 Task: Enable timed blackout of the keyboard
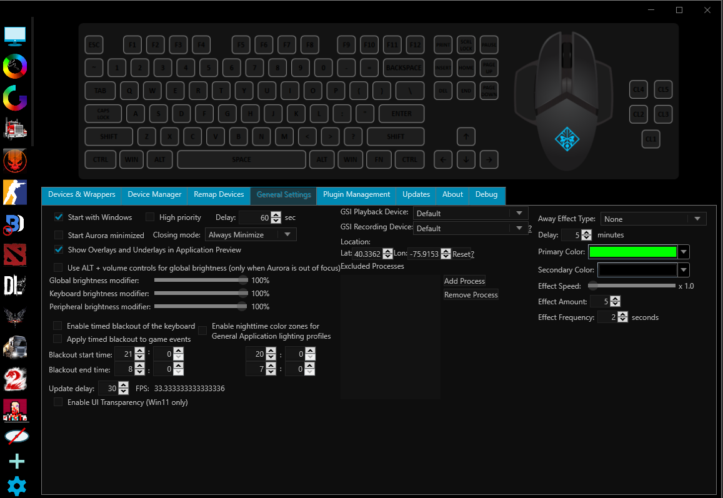tap(57, 326)
